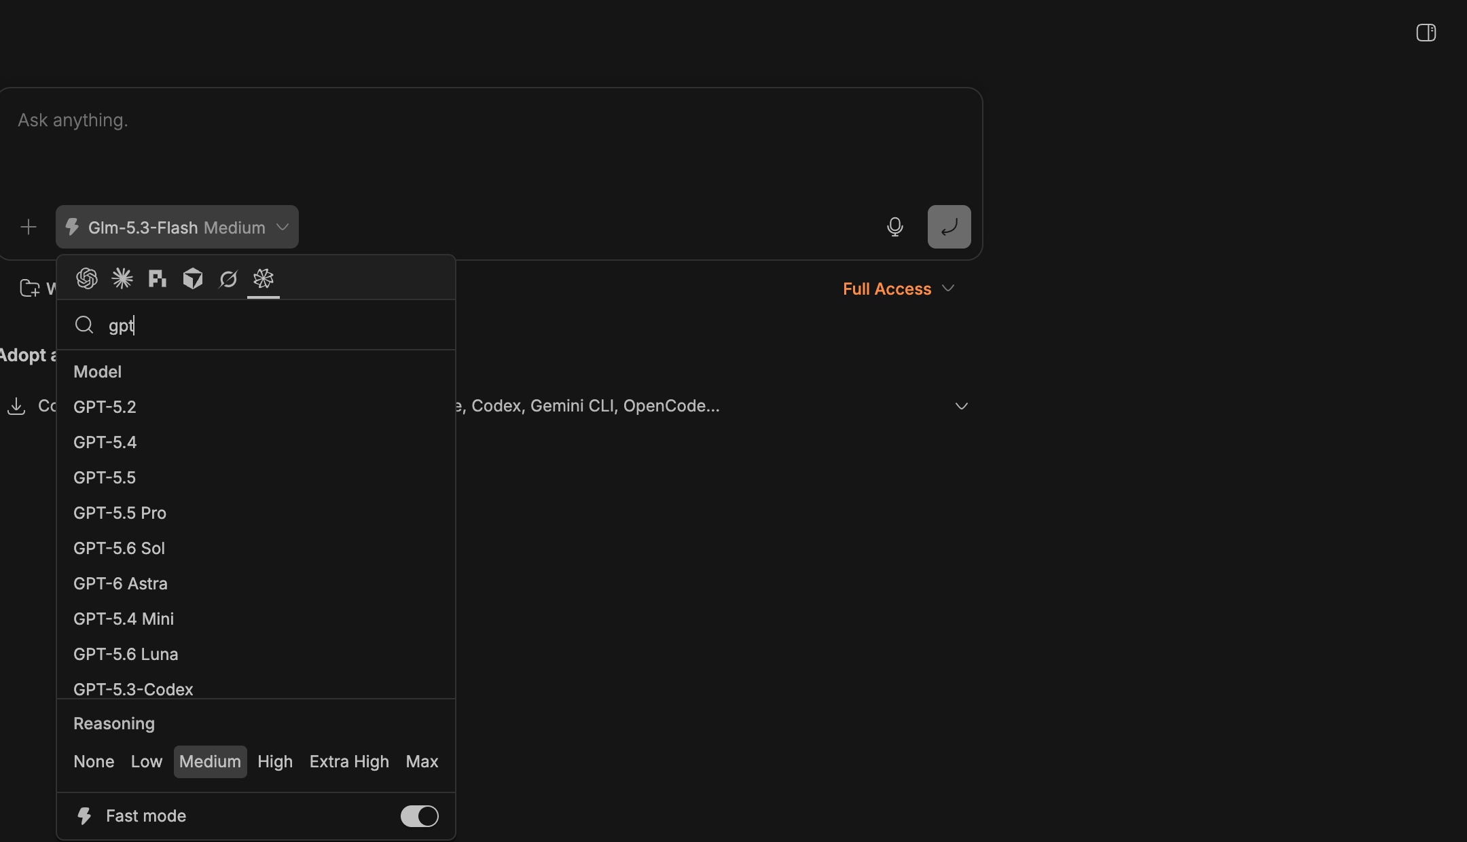Screen dimensions: 1467x842
Task: Select the OpenAI provider icon tab
Action: [87, 278]
